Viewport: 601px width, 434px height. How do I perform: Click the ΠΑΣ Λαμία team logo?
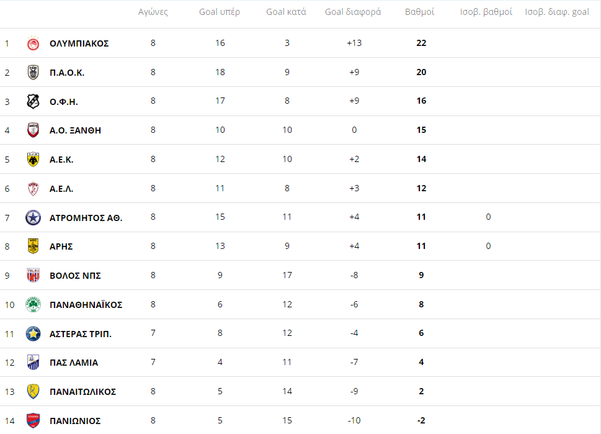coord(33,363)
